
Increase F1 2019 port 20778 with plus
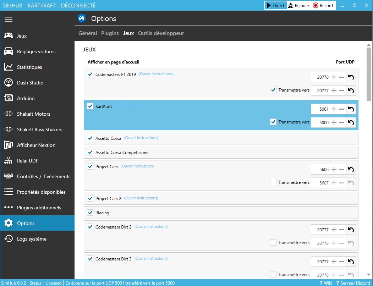(334, 77)
